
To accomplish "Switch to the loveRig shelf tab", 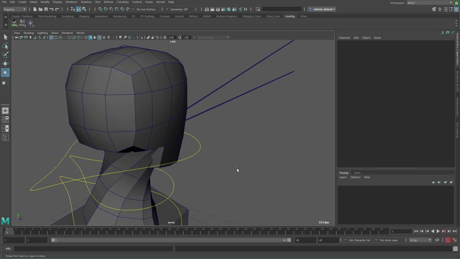I will coord(290,16).
